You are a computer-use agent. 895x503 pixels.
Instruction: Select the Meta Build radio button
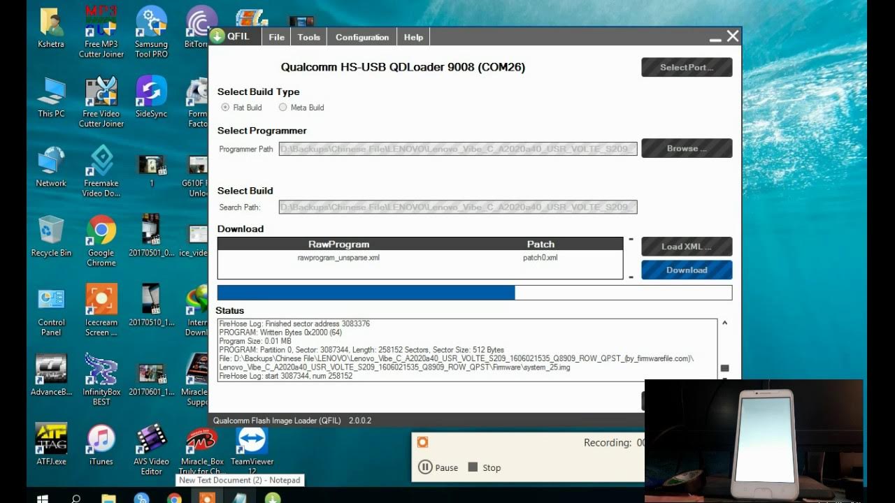pos(282,108)
